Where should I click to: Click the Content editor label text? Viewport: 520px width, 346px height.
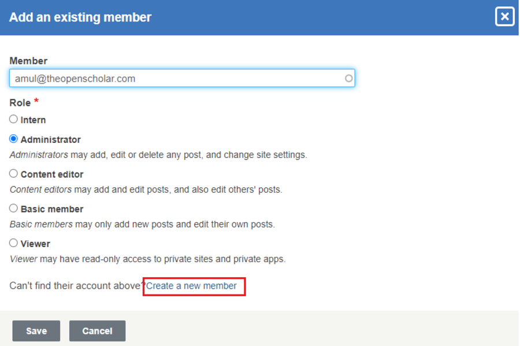coord(52,175)
